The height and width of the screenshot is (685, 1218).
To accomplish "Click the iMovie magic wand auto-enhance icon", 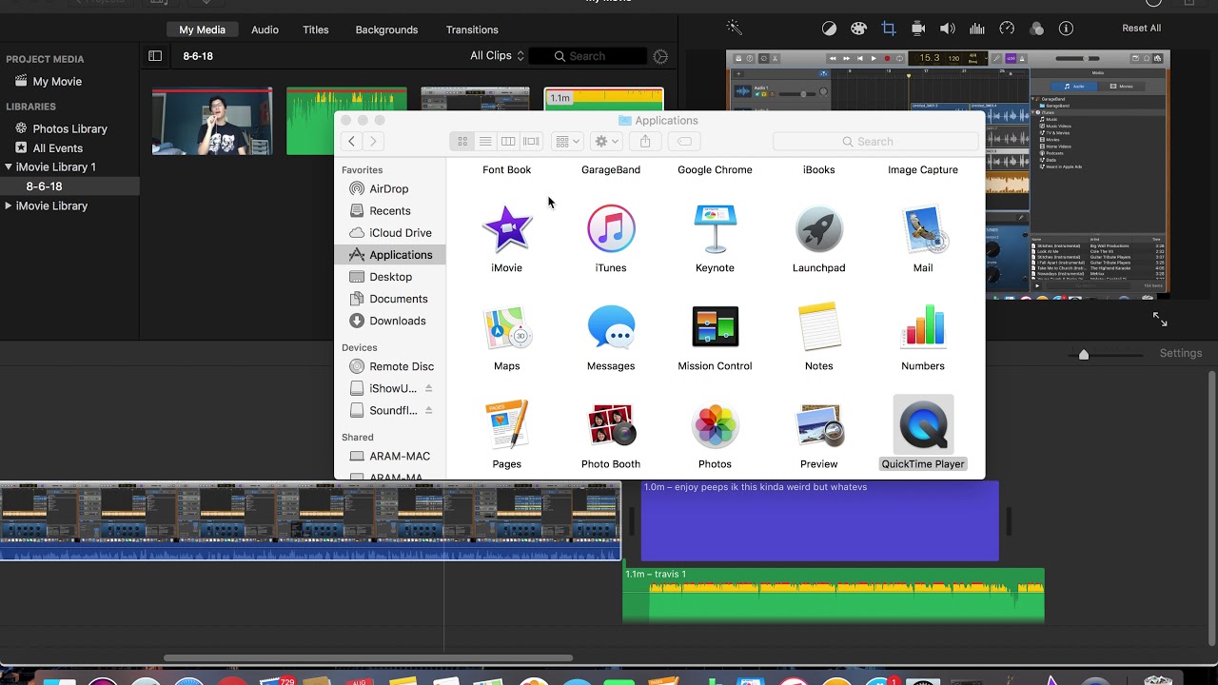I will tap(734, 28).
